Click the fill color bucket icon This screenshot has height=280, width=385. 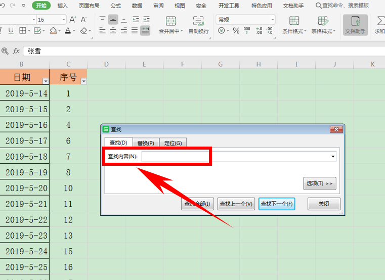point(53,31)
